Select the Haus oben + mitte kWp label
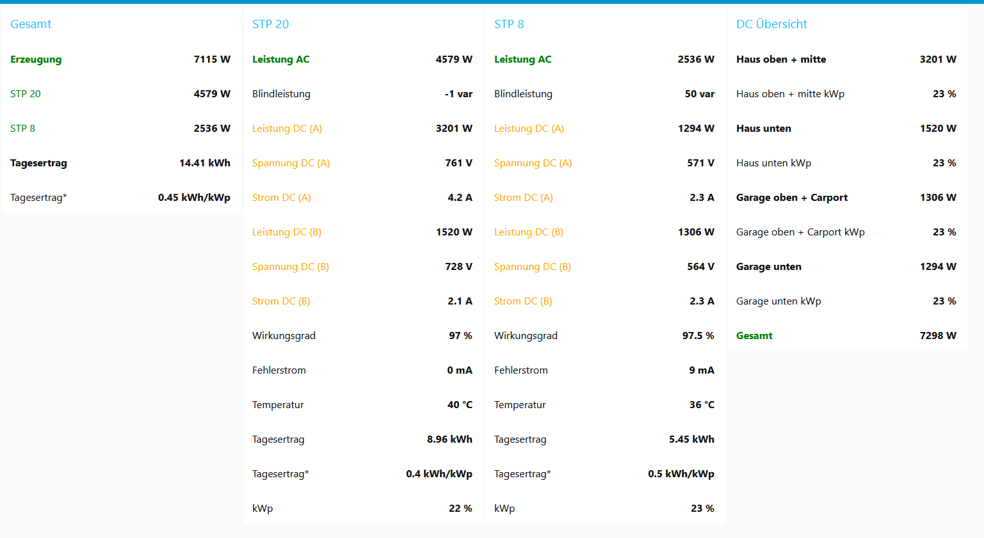This screenshot has height=538, width=984. (790, 94)
